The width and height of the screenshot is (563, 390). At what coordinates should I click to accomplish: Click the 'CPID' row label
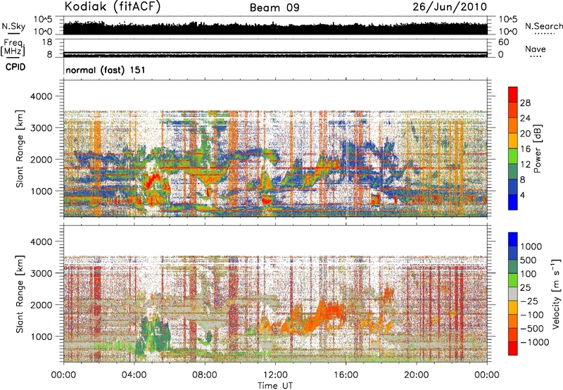(x=15, y=67)
